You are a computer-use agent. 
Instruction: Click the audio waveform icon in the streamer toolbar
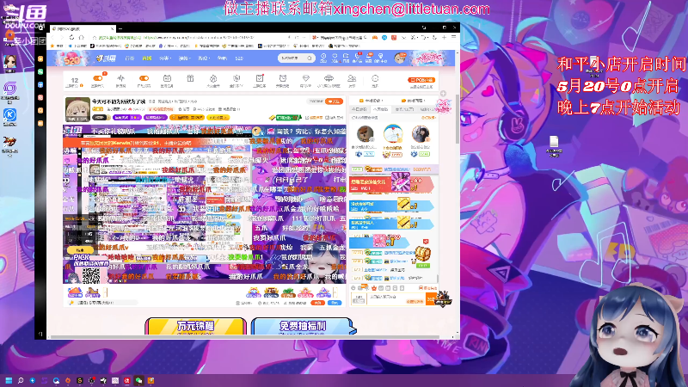[x=120, y=78]
